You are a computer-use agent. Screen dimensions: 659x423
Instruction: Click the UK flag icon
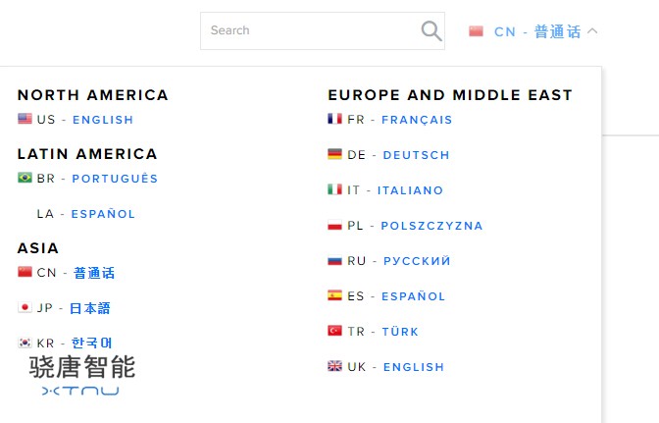334,366
